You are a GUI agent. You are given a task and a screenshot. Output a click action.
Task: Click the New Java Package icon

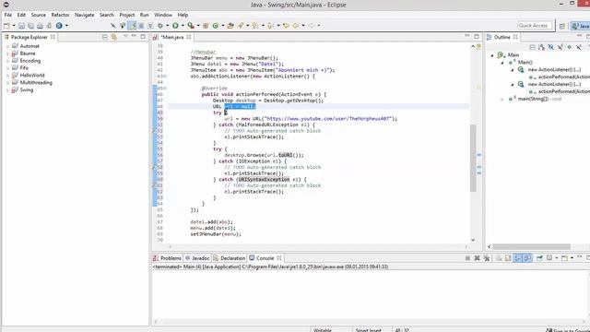[206, 26]
